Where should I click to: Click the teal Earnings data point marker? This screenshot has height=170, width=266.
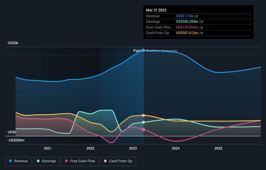(x=143, y=122)
